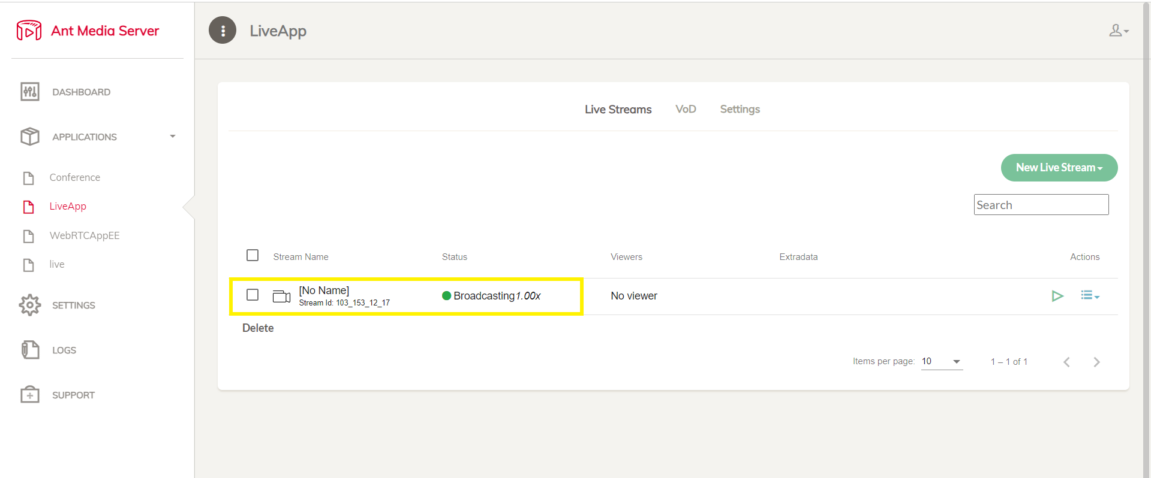The height and width of the screenshot is (478, 1151).
Task: Open Logs from the sidebar
Action: (x=64, y=350)
